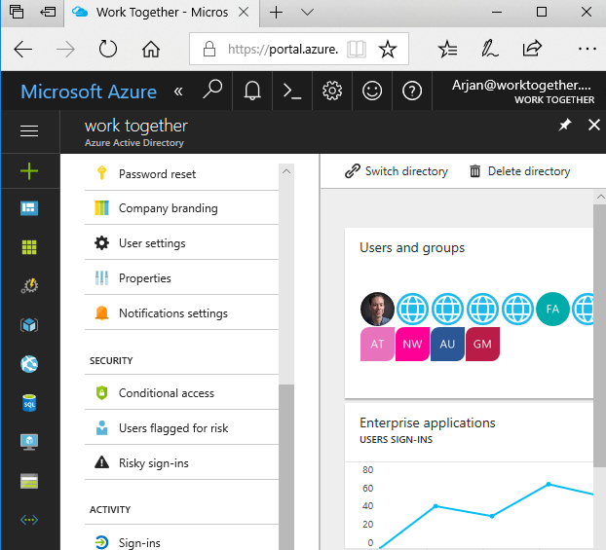Screen dimensions: 606x550
Task: Click green plus New resource icon
Action: pyautogui.click(x=29, y=171)
